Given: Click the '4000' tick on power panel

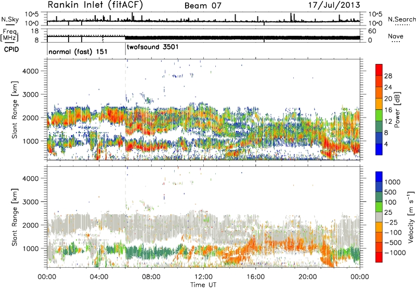Looking at the screenshot, I should tap(30, 71).
